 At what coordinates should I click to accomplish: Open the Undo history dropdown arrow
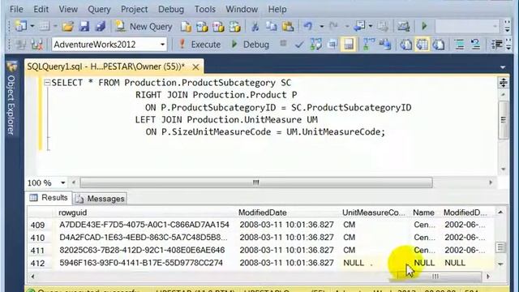coord(321,26)
